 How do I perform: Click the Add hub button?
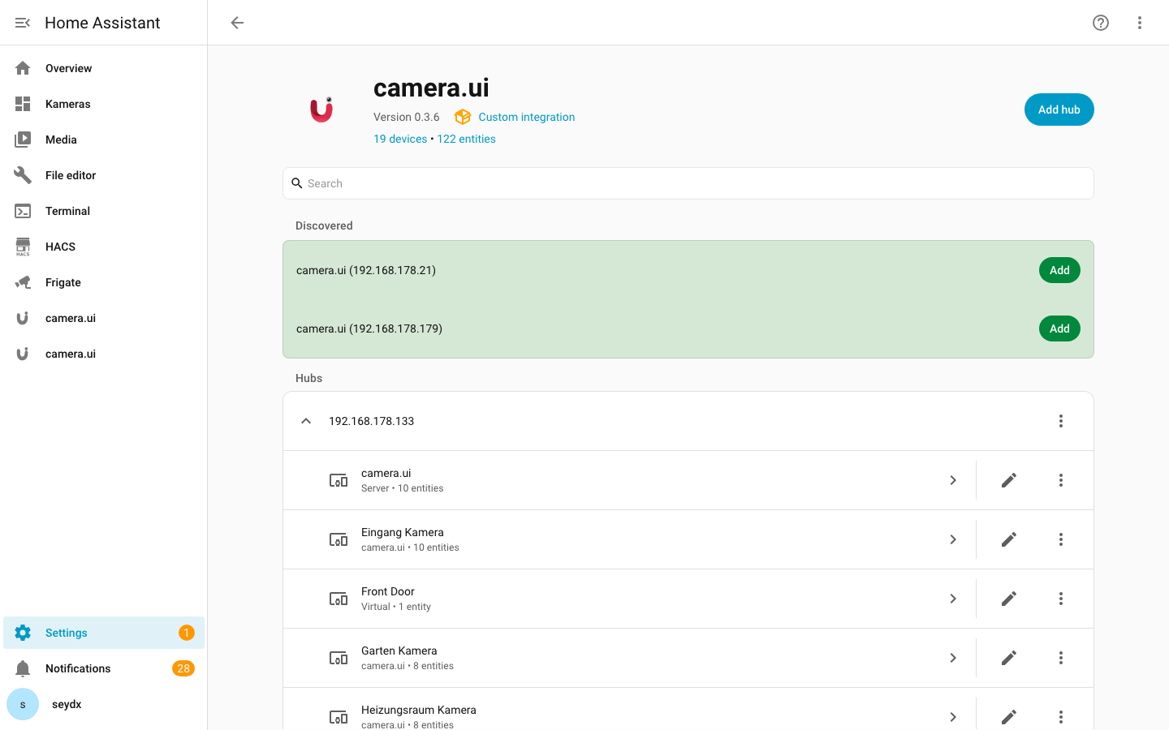click(x=1059, y=109)
